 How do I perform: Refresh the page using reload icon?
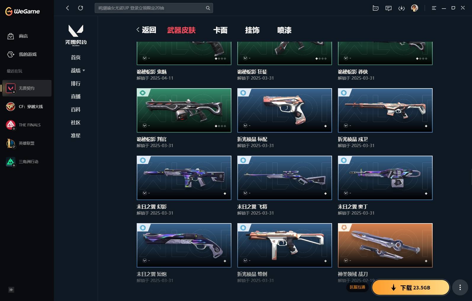coord(80,8)
